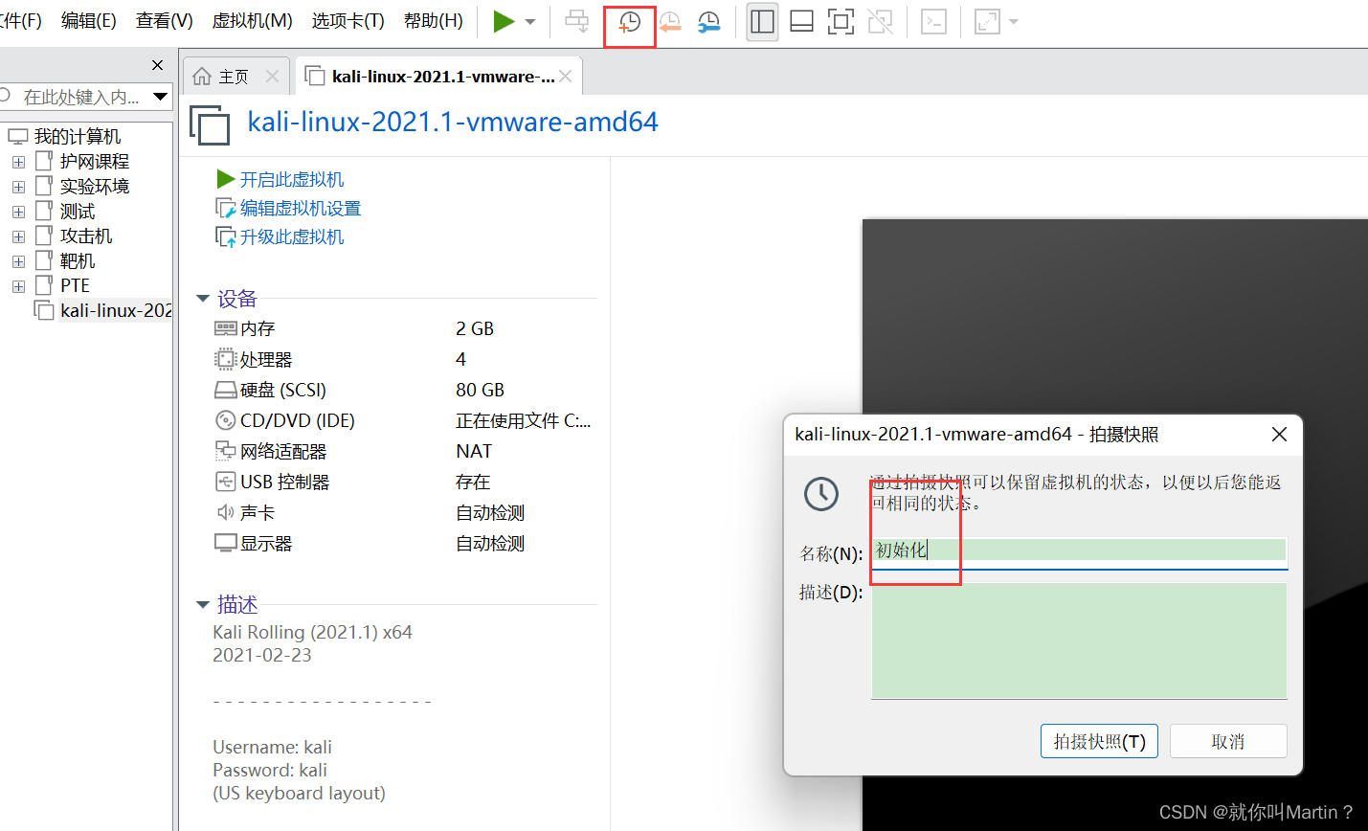Expand the 护网课程 folder

[18, 162]
